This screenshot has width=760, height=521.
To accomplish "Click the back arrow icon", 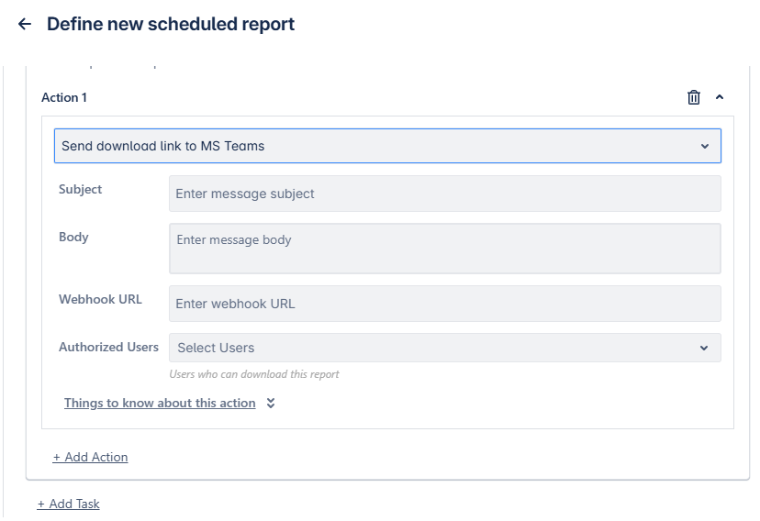I will point(25,25).
